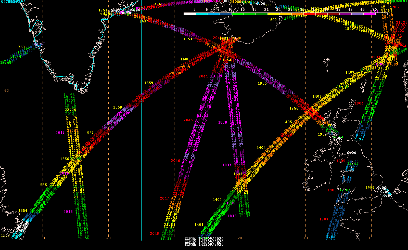Click the yellow time label 1402
This screenshot has width=408, height=250.
[217, 200]
